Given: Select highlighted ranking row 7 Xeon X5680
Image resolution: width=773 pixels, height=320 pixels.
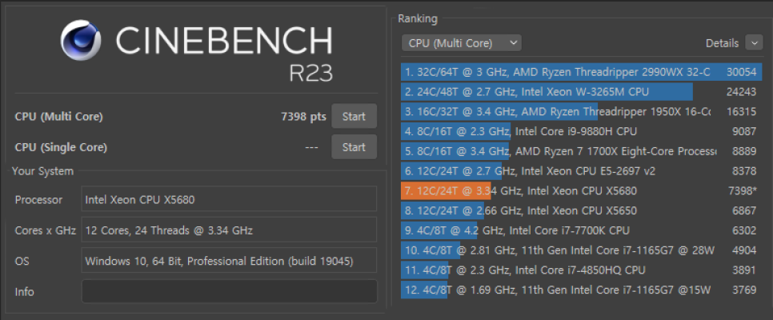Looking at the screenshot, I should [x=582, y=191].
